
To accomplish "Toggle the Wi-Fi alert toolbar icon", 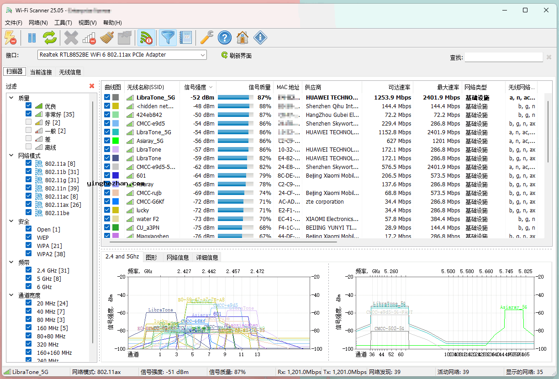I will (146, 37).
